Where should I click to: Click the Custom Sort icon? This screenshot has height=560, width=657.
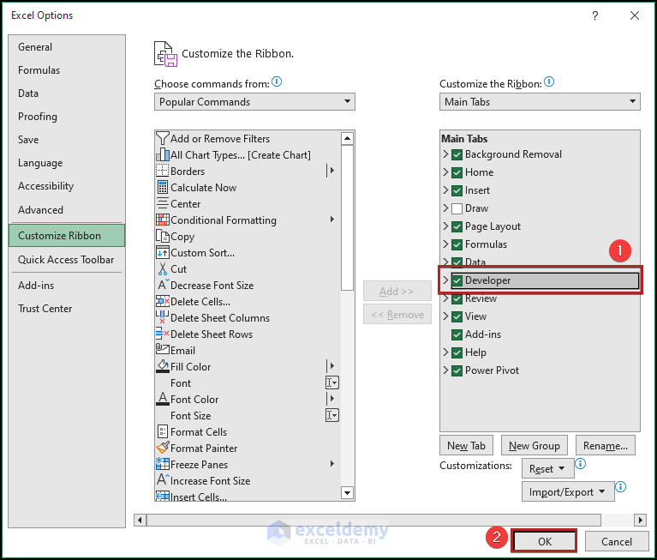tap(163, 252)
